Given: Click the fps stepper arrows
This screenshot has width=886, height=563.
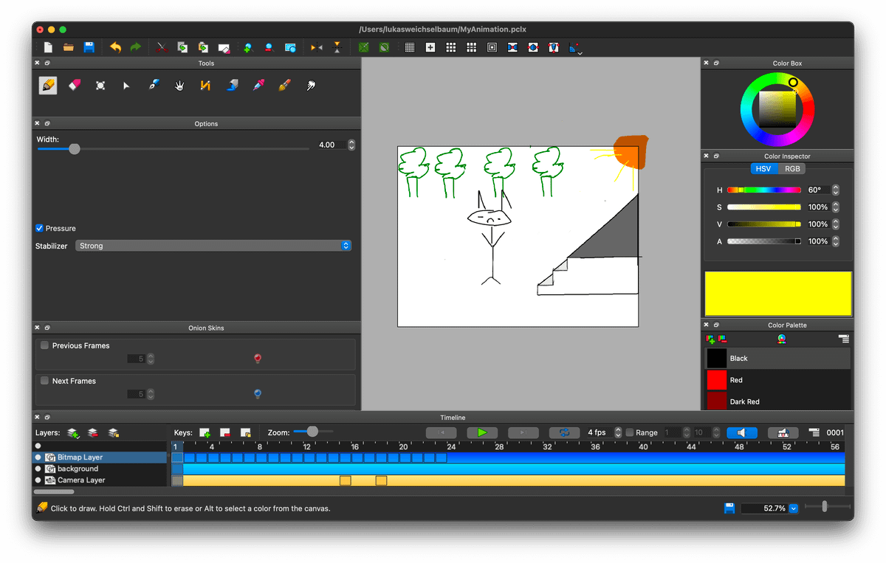Looking at the screenshot, I should coord(618,432).
